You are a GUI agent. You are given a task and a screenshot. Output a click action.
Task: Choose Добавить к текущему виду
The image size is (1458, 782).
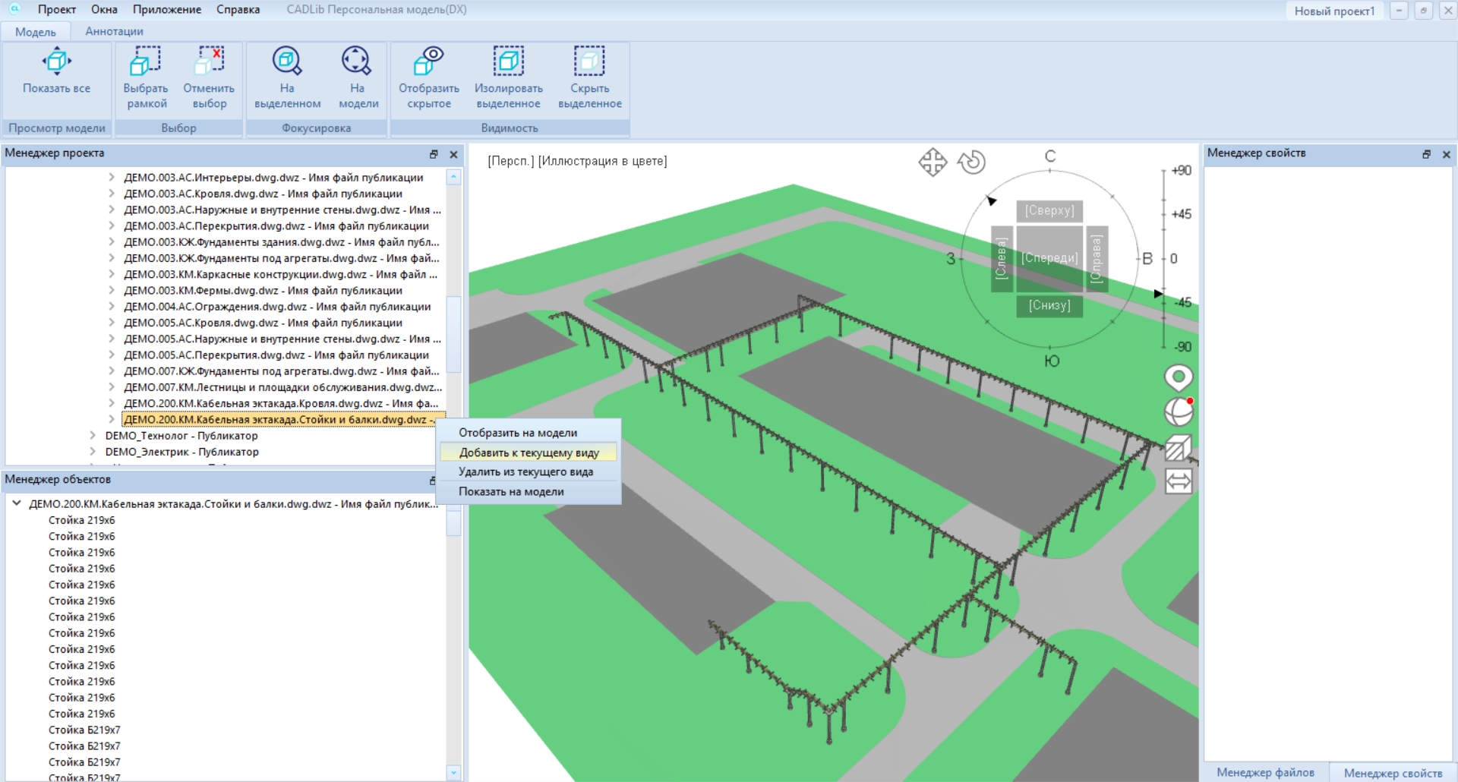click(x=529, y=452)
